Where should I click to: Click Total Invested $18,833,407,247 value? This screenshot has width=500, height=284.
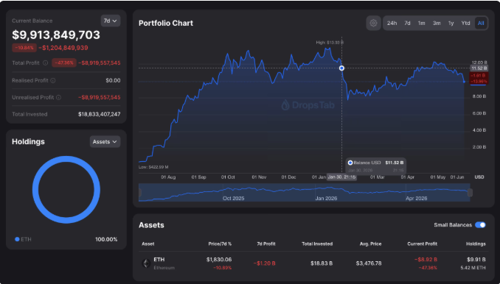click(x=99, y=114)
